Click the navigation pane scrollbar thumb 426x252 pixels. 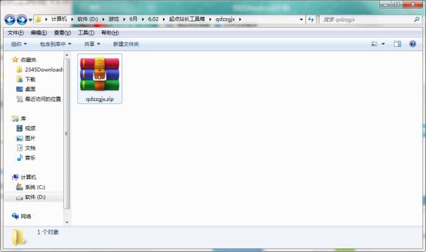pyautogui.click(x=67, y=133)
